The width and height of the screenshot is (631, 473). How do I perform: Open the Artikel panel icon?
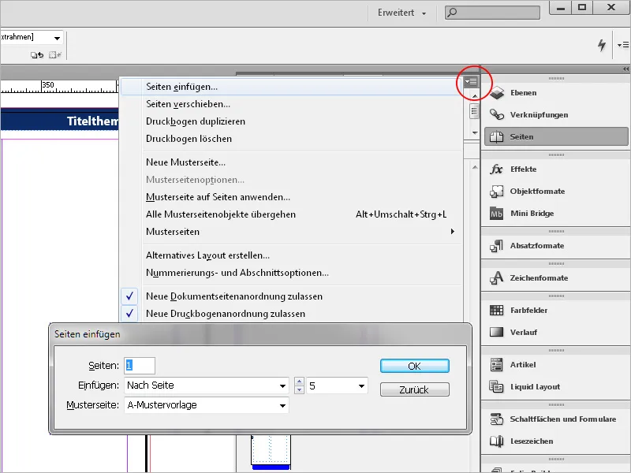point(497,365)
